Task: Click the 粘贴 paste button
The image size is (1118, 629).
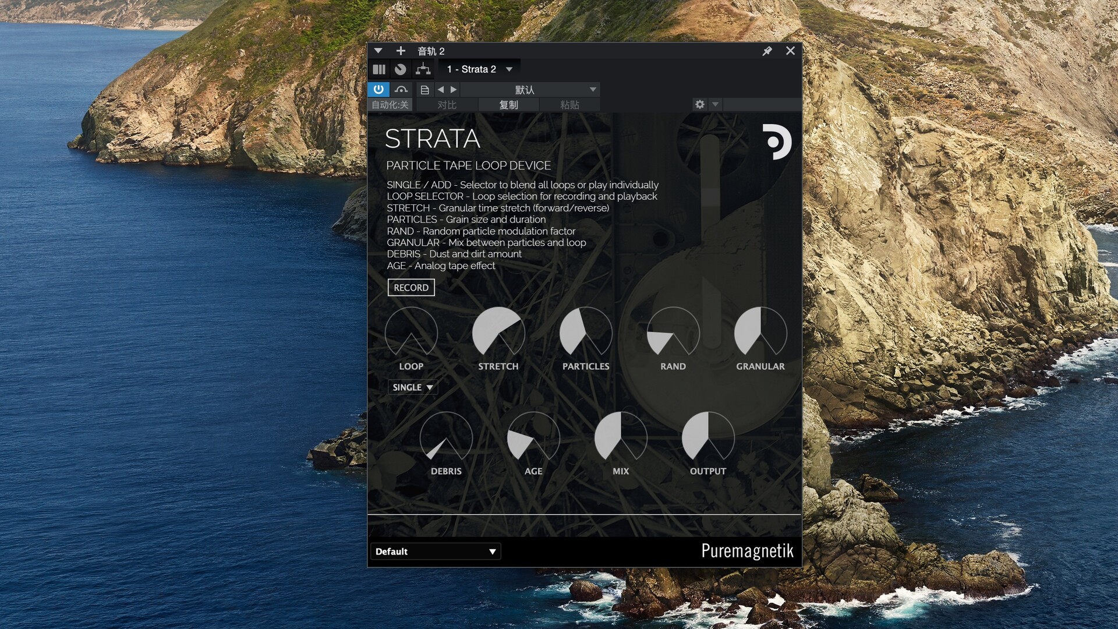Action: 569,105
